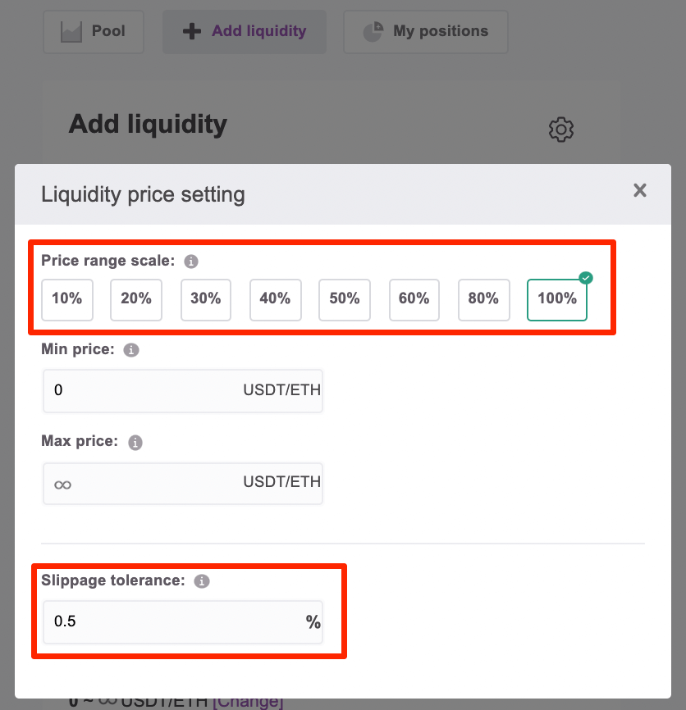Click the Slippage tolerance info icon

(202, 581)
